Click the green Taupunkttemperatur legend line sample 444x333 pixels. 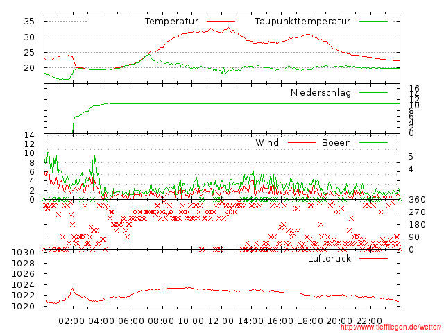pyautogui.click(x=373, y=22)
